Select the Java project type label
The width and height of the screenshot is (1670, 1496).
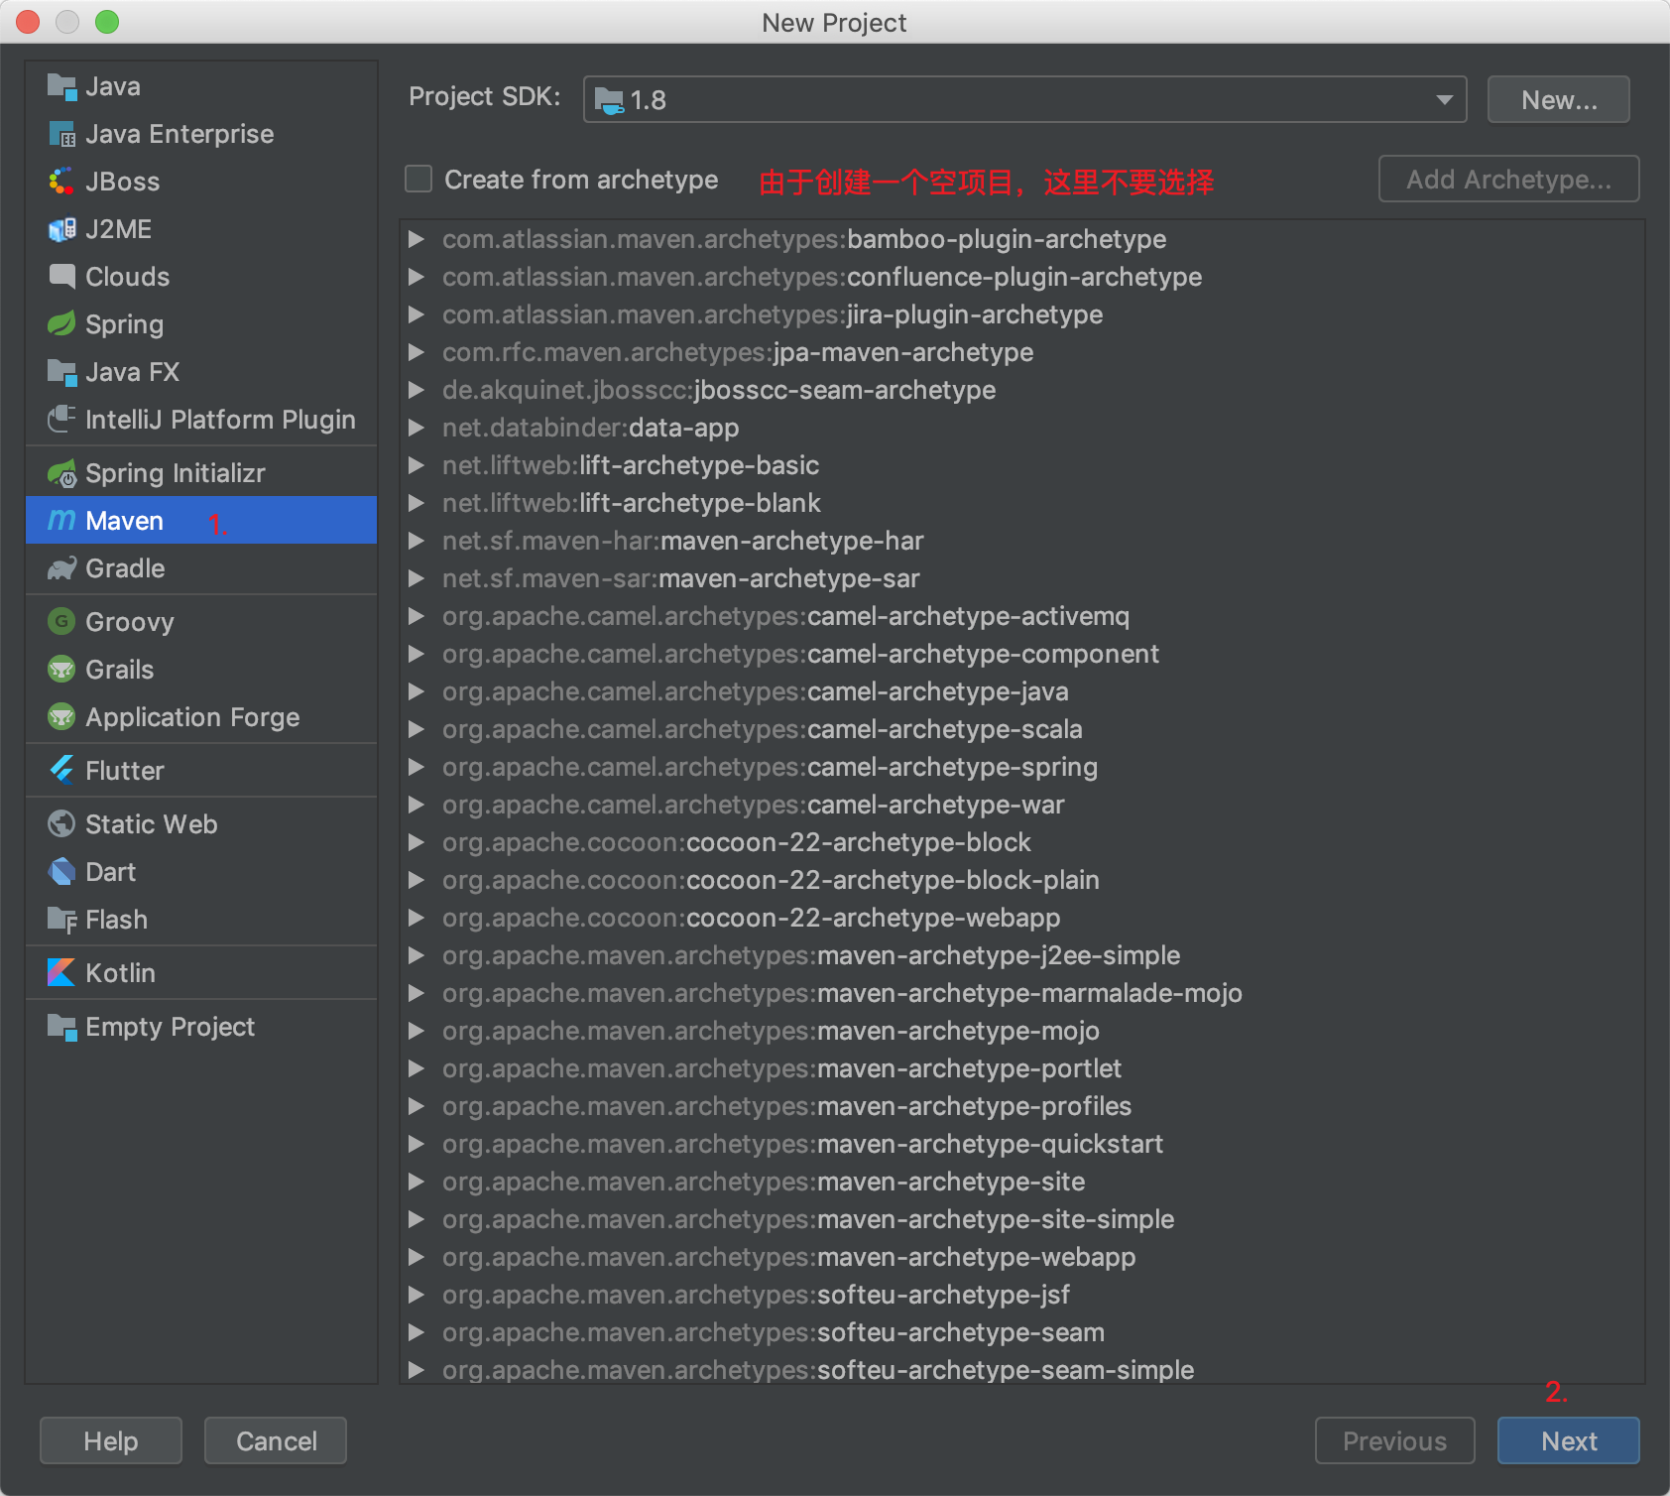coord(113,87)
